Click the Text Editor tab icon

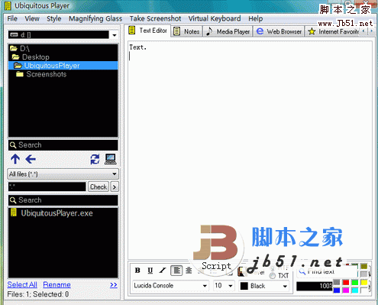tap(132, 31)
